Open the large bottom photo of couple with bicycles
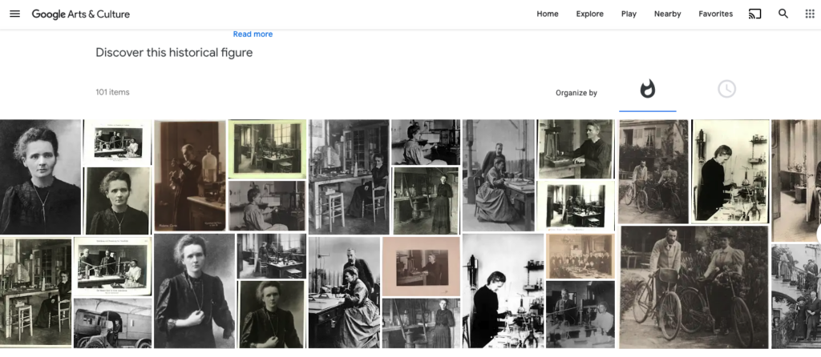 pos(694,287)
